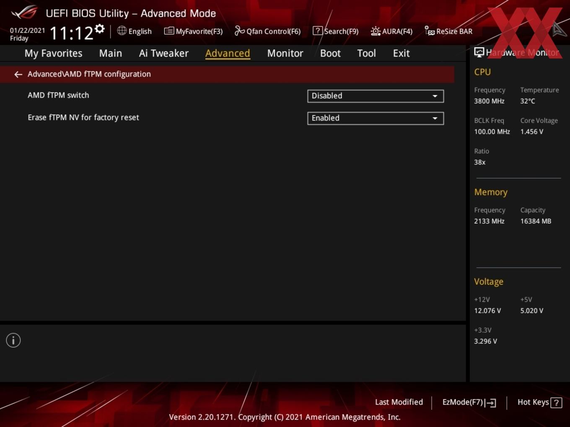This screenshot has height=427, width=570.
Task: Click +5V reading 5.020 V
Action: coord(531,311)
